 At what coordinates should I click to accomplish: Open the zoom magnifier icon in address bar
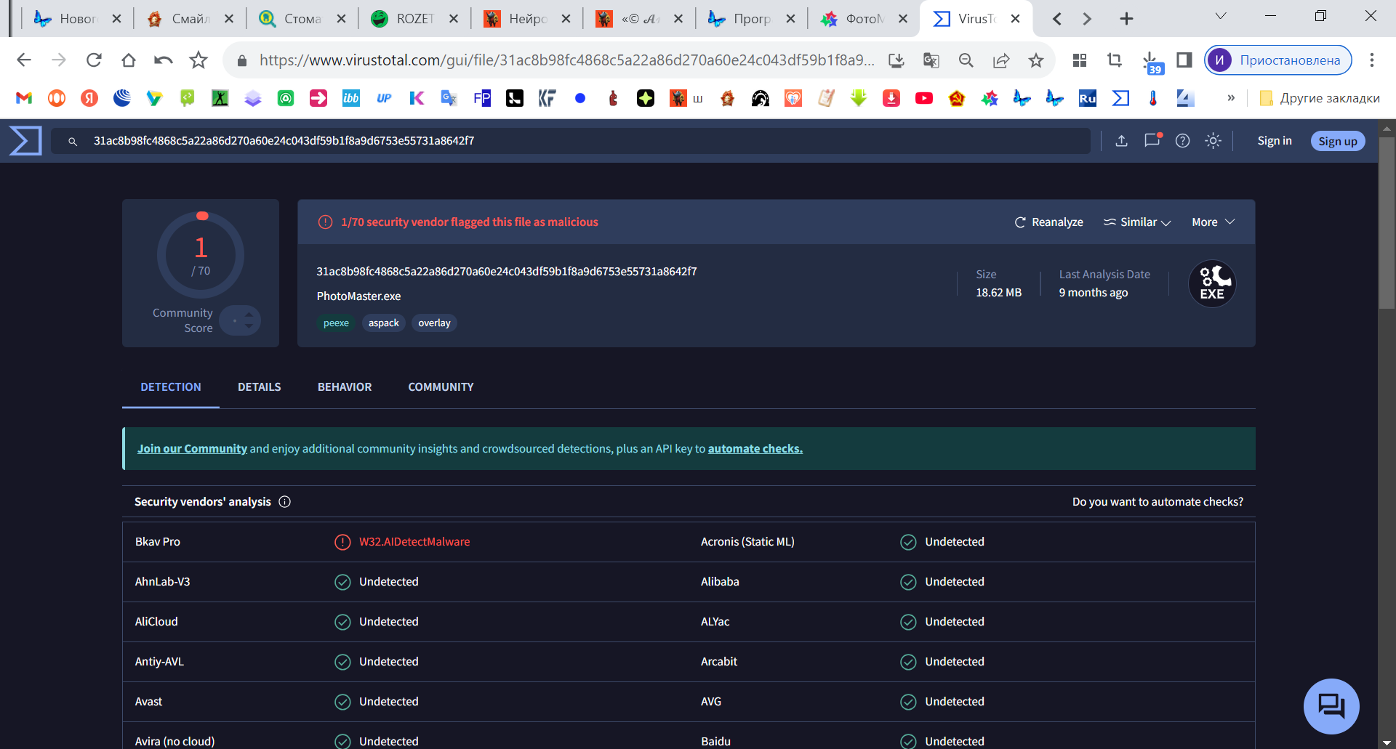pos(966,60)
